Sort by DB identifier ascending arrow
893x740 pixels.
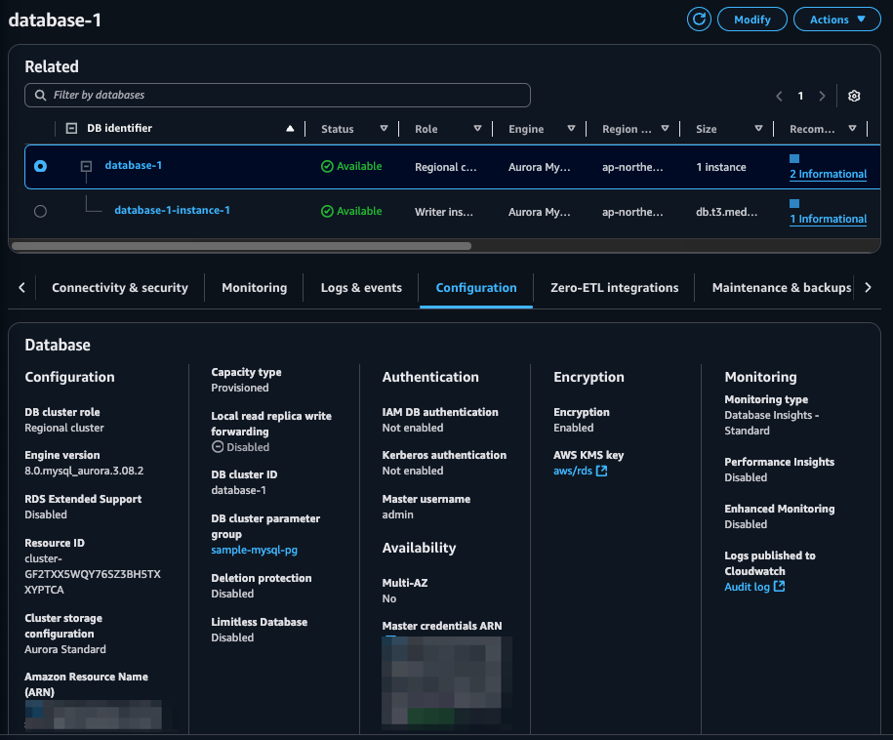click(290, 128)
